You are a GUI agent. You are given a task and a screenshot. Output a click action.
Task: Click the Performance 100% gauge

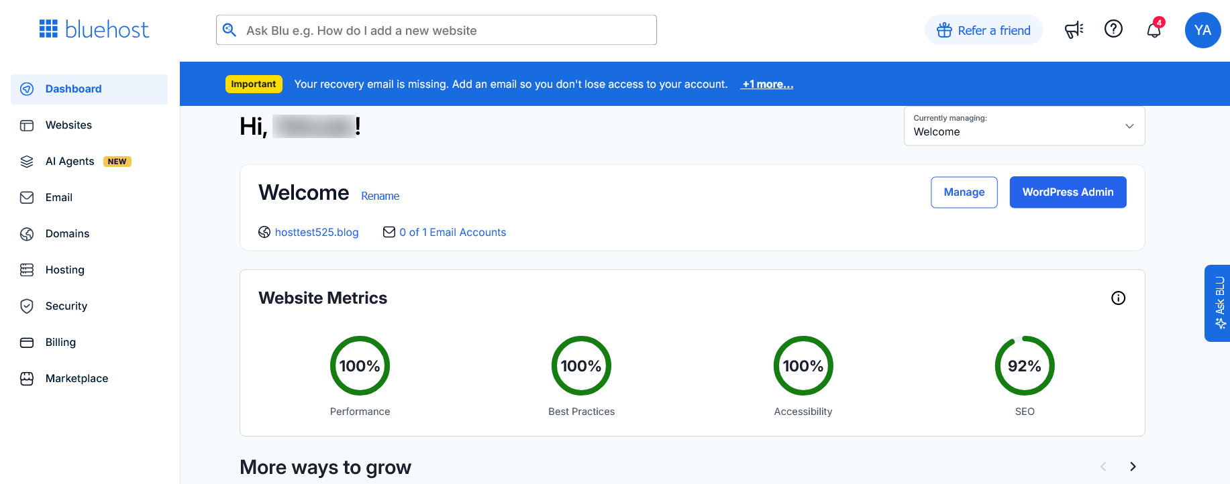click(x=360, y=365)
